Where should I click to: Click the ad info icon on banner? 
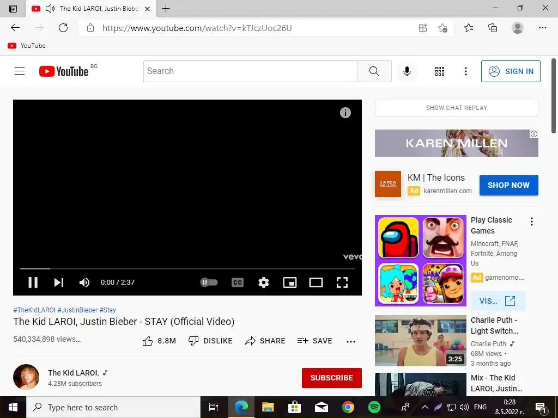534,134
